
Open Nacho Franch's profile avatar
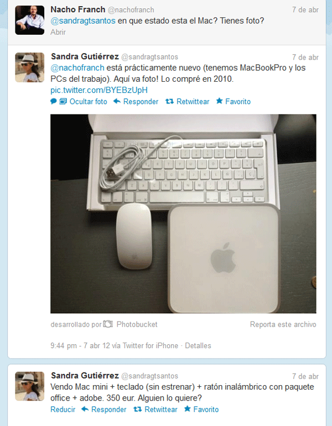coord(30,20)
